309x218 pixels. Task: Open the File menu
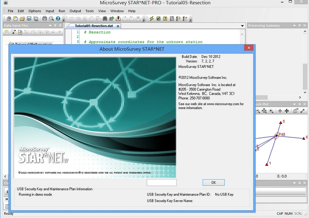click(10, 11)
